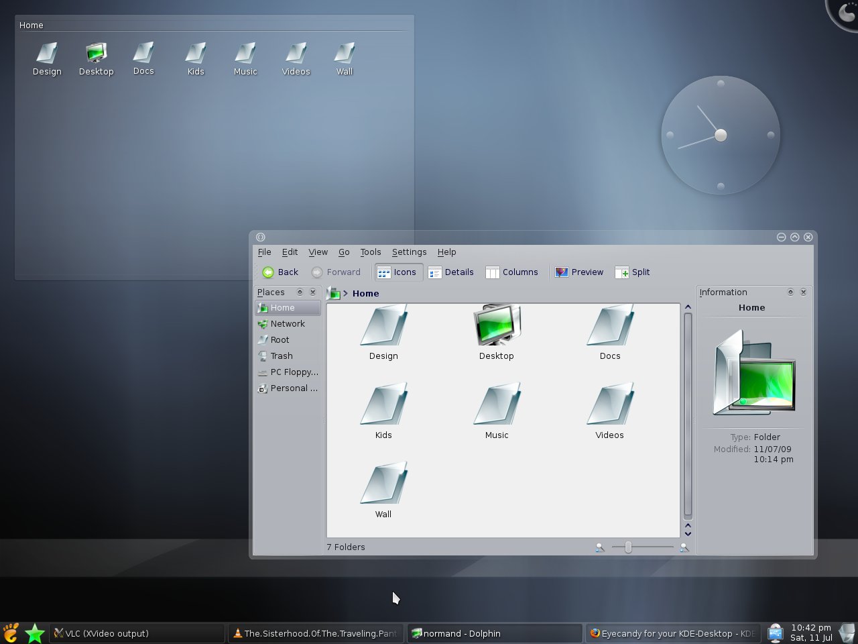Open the Edit menu
Screen dimensions: 858x644
pos(290,252)
